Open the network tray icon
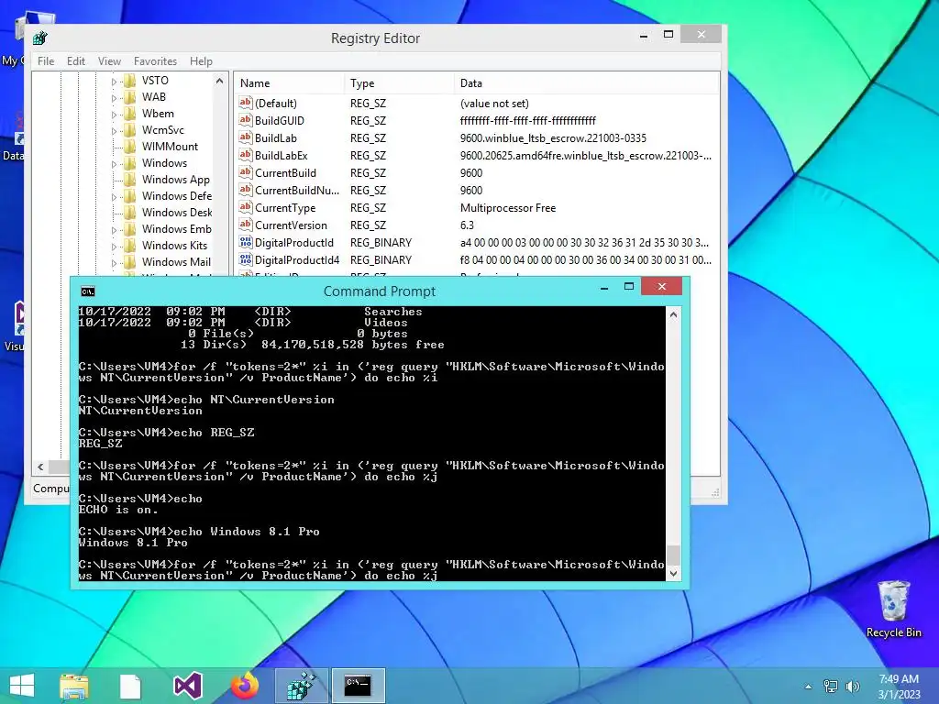 coord(831,686)
